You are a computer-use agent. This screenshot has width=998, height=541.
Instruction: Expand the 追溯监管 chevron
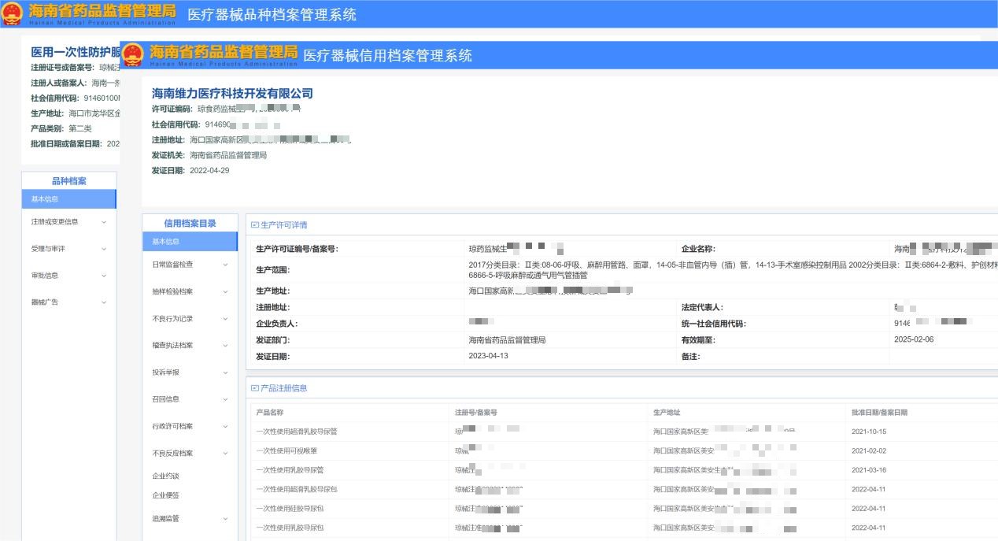point(225,519)
